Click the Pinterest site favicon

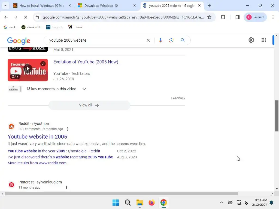(x=11, y=185)
